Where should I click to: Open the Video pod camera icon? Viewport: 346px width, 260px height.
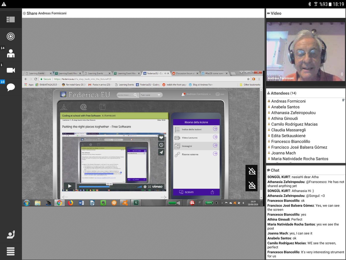tap(11, 70)
